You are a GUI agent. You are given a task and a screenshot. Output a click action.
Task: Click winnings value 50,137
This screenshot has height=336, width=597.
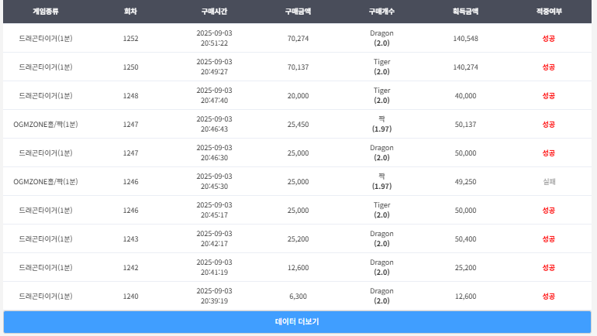[466, 125]
